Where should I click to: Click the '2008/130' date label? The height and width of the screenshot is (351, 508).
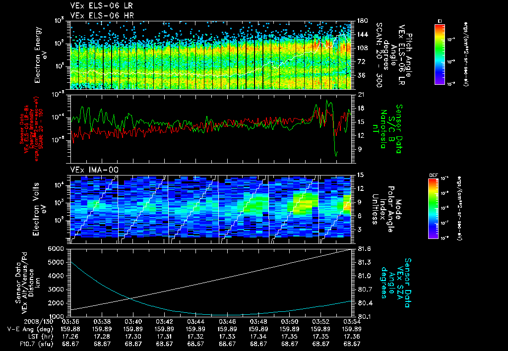click(x=39, y=322)
